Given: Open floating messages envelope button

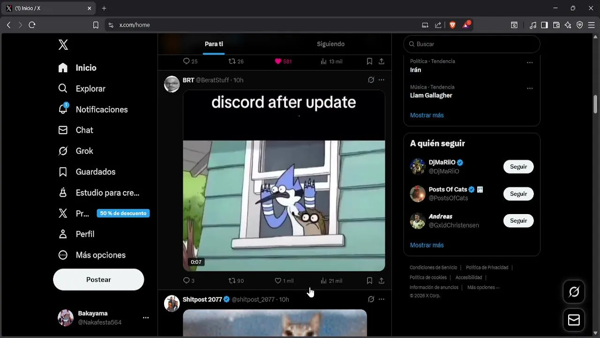Looking at the screenshot, I should click(x=574, y=320).
